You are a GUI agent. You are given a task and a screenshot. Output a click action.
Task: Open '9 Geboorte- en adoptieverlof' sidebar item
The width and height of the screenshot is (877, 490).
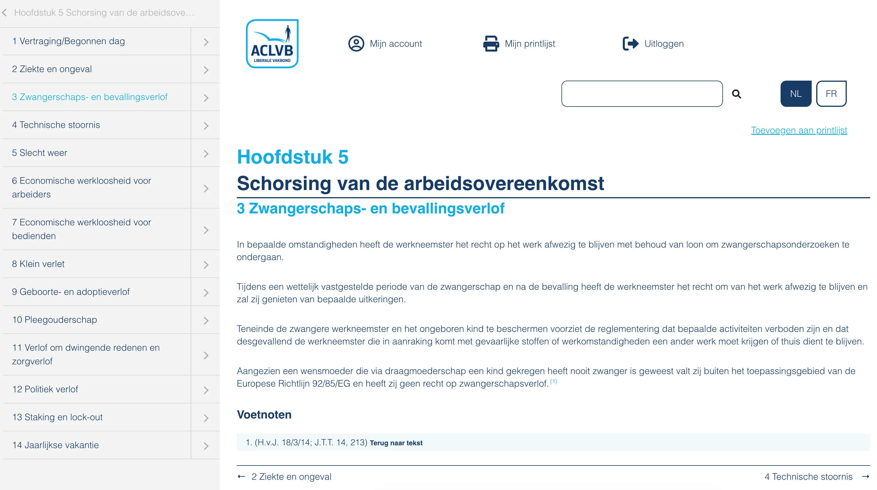tap(97, 292)
